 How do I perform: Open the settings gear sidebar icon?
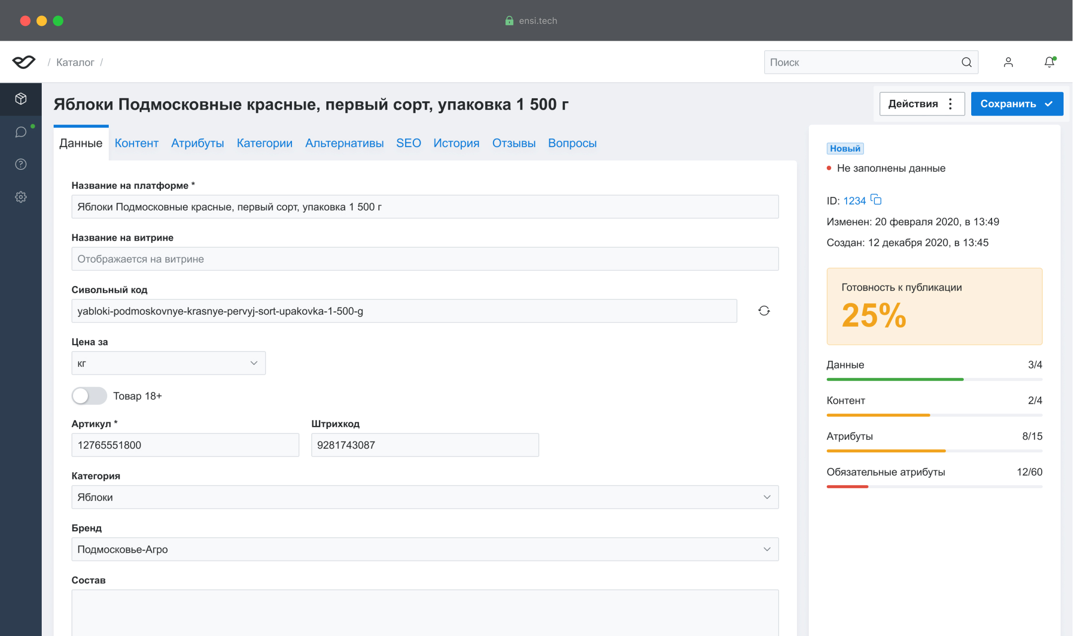click(x=21, y=197)
